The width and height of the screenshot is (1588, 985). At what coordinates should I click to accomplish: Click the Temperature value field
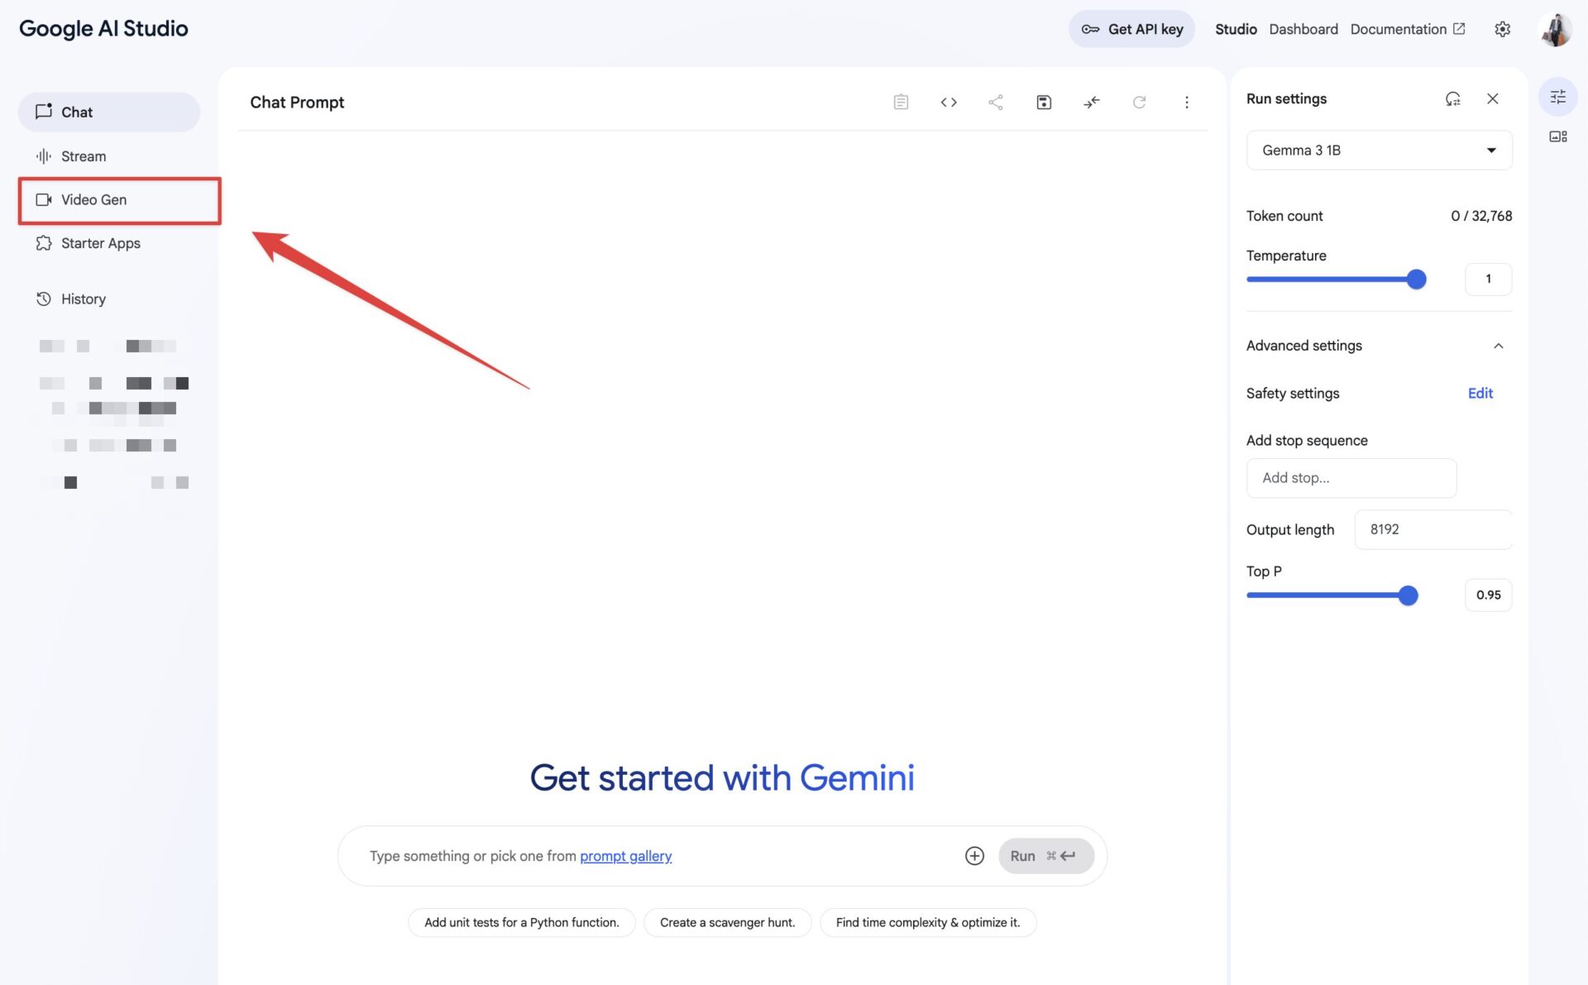click(1488, 280)
